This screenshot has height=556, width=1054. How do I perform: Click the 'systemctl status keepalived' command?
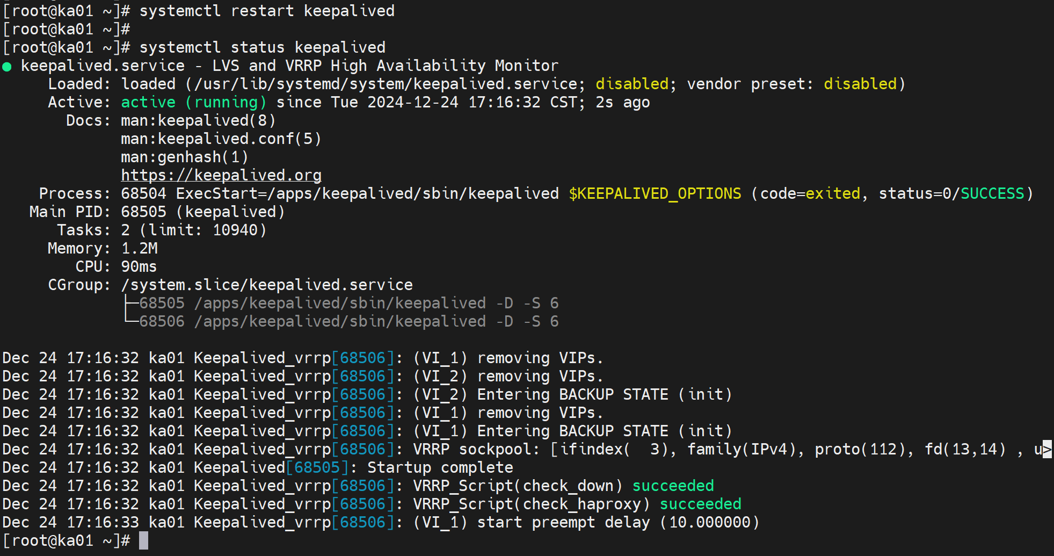point(262,47)
